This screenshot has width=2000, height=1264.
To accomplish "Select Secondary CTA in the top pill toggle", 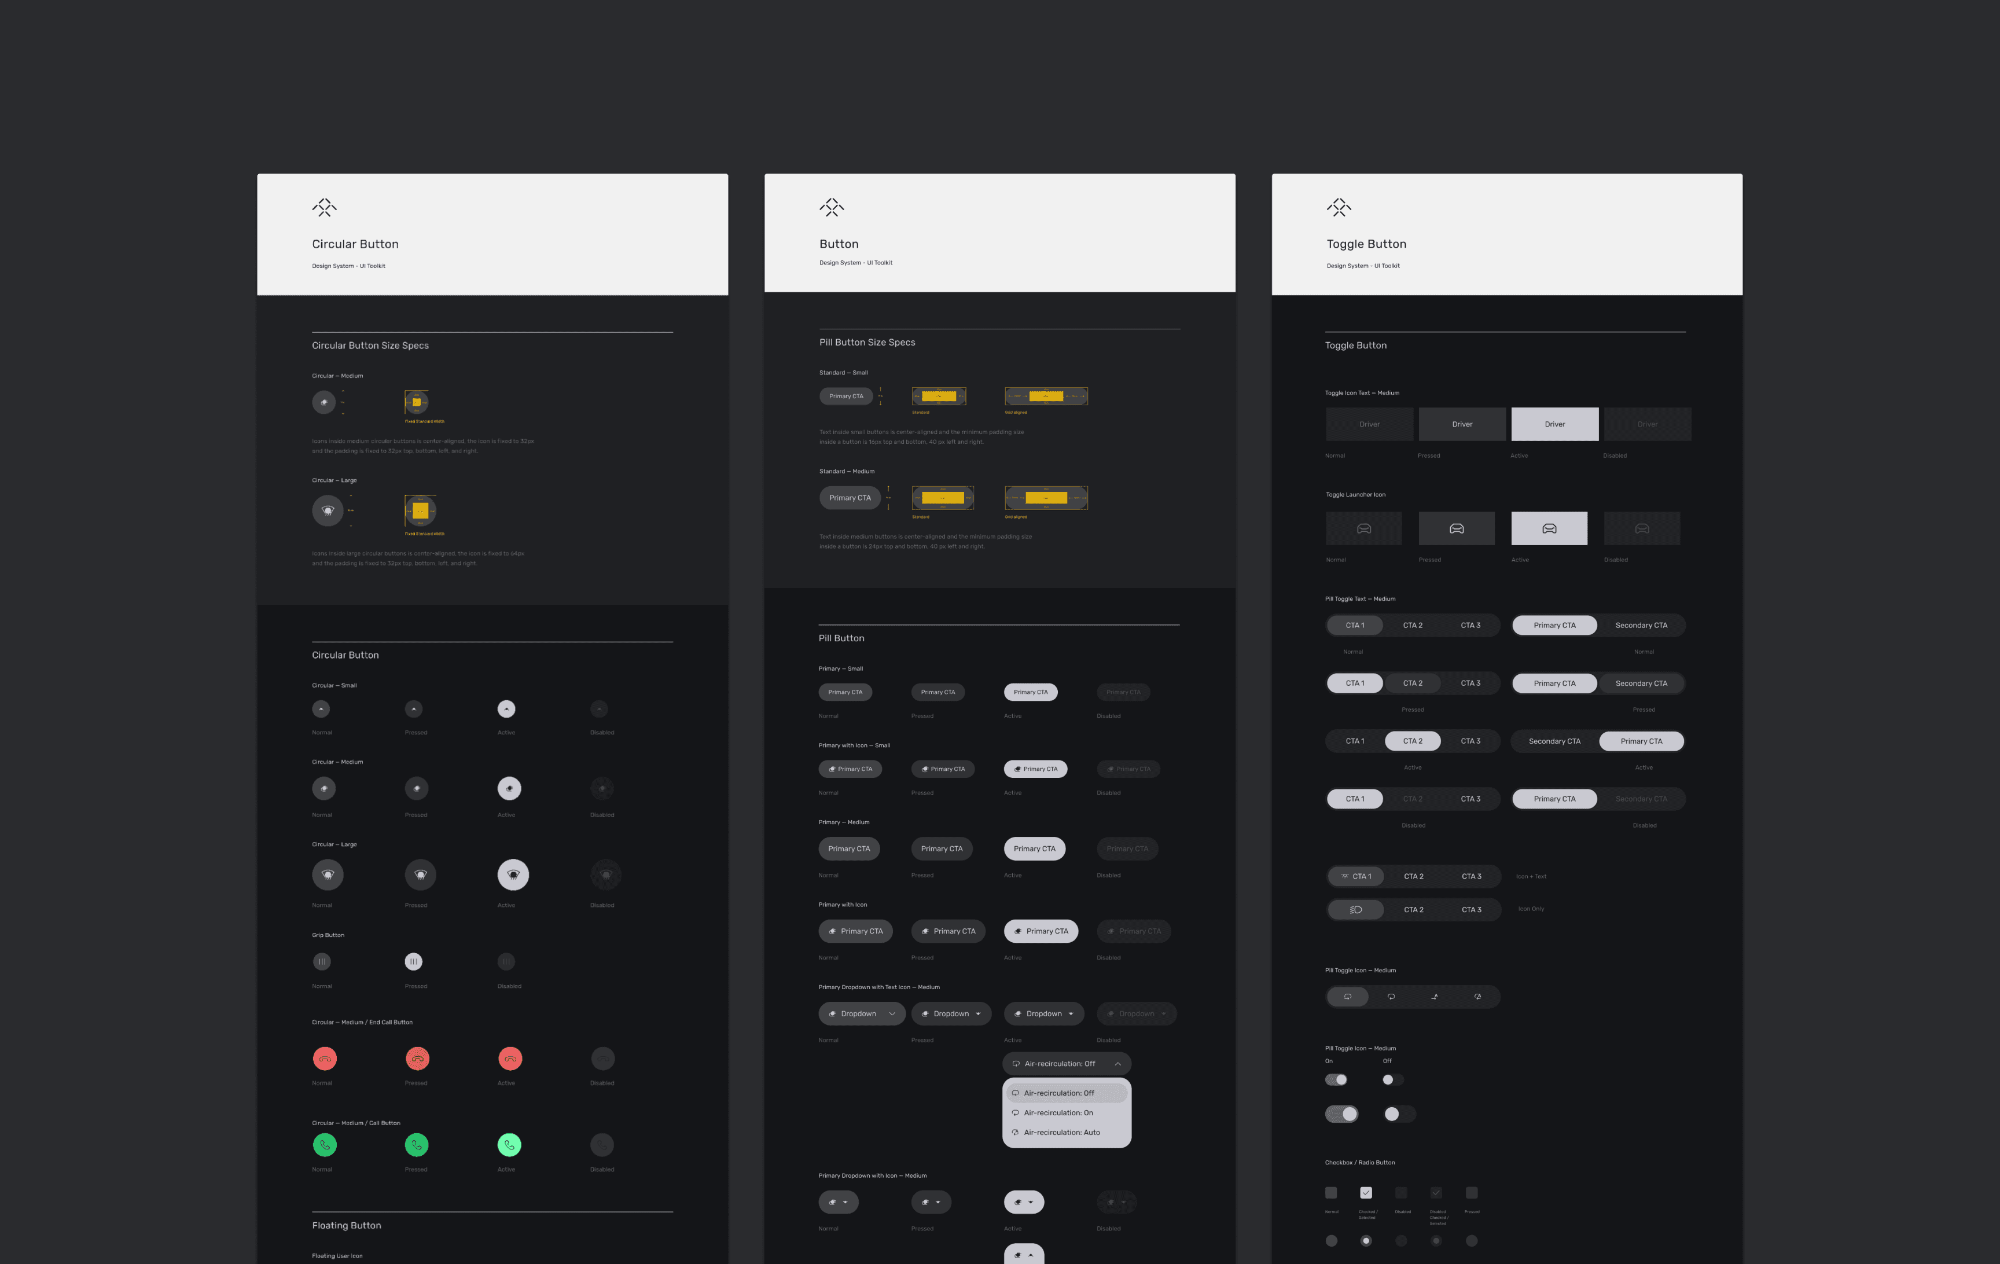I will click(x=1641, y=626).
